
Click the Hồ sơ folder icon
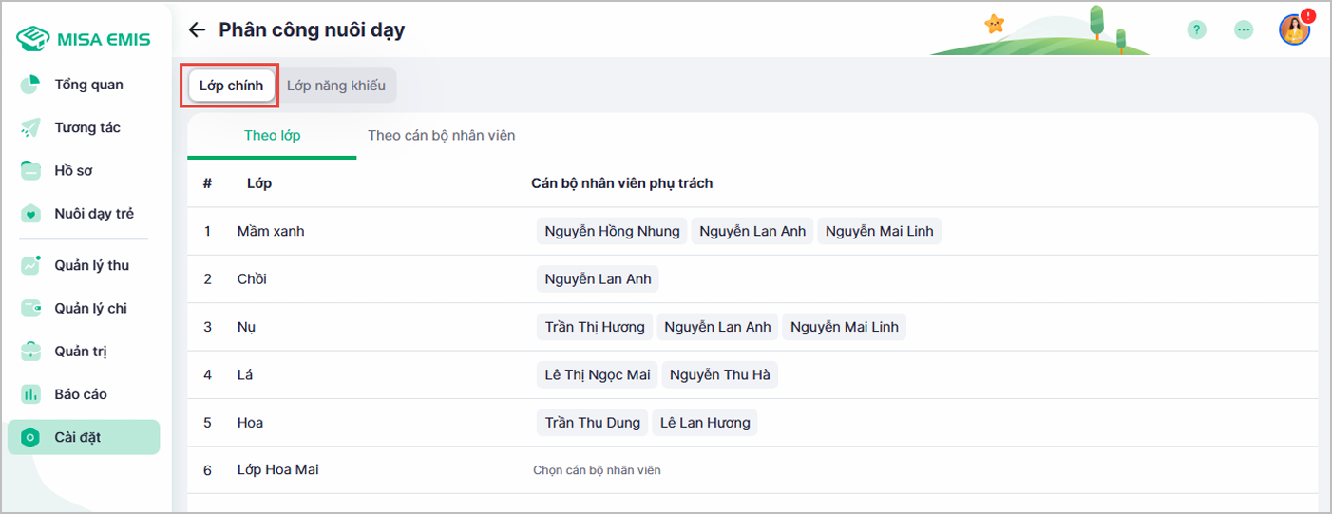30,171
